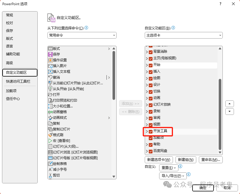Go to the 快速访问工具栏 category
The width and height of the screenshot is (240, 194).
click(x=20, y=81)
